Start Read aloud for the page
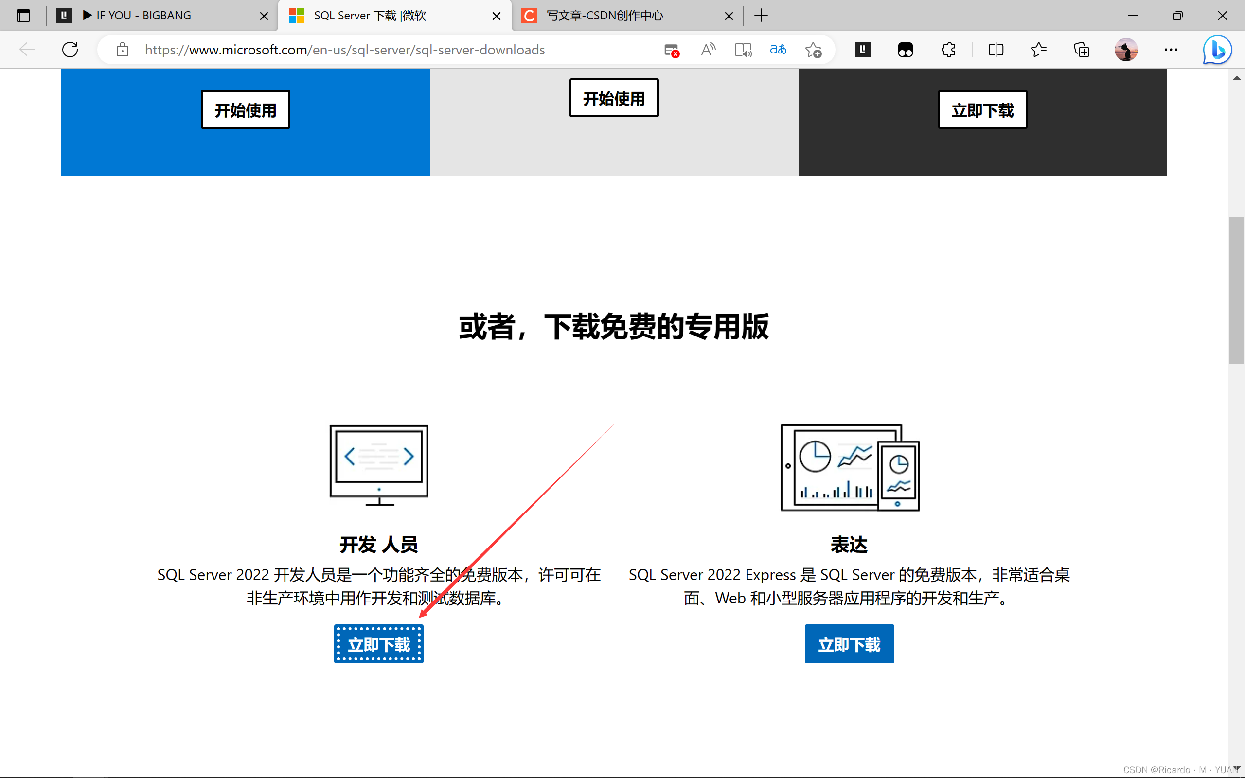The width and height of the screenshot is (1245, 778). pyautogui.click(x=709, y=50)
